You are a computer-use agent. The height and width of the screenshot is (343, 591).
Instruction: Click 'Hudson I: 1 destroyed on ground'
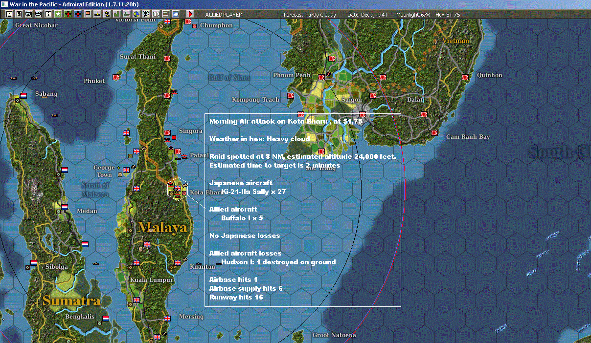(x=278, y=262)
